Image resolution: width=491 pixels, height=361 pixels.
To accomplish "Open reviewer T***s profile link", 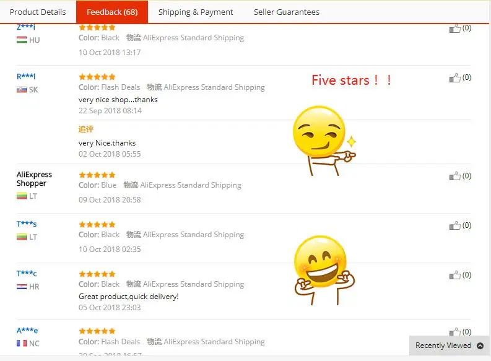I will 27,224.
